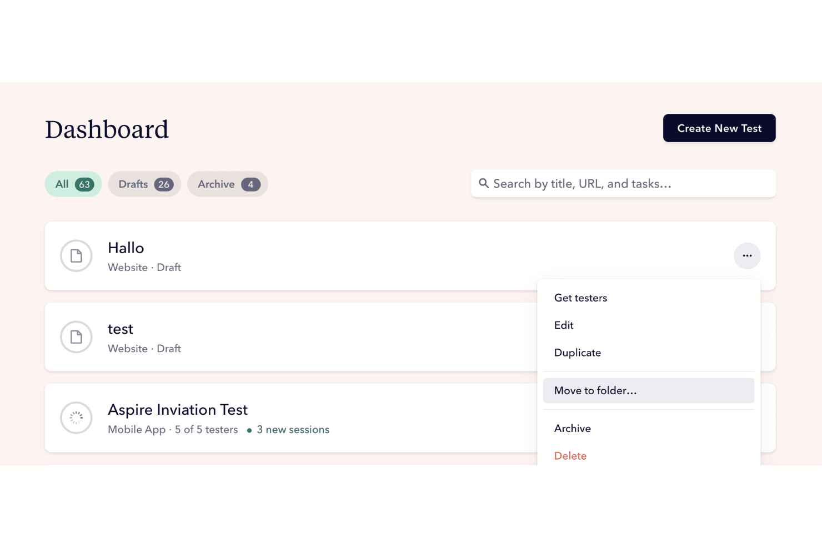Switch to the Archive filter tab

click(228, 184)
